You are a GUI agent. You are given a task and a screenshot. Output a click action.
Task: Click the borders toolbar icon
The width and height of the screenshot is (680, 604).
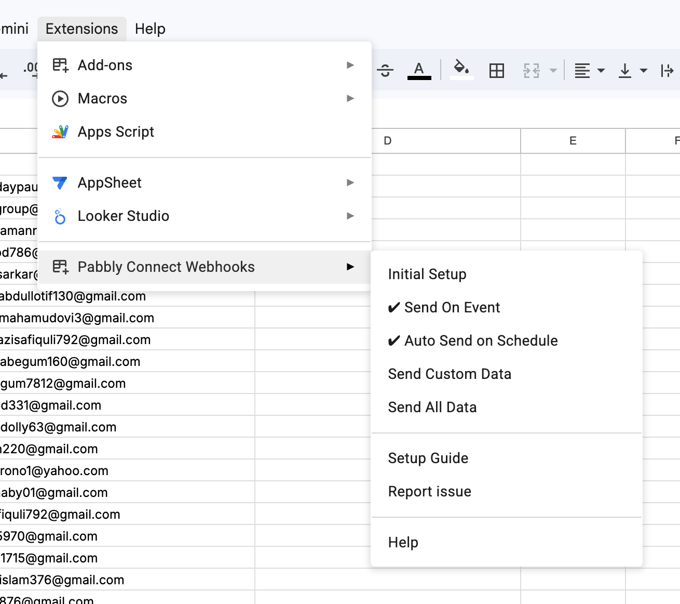(497, 70)
